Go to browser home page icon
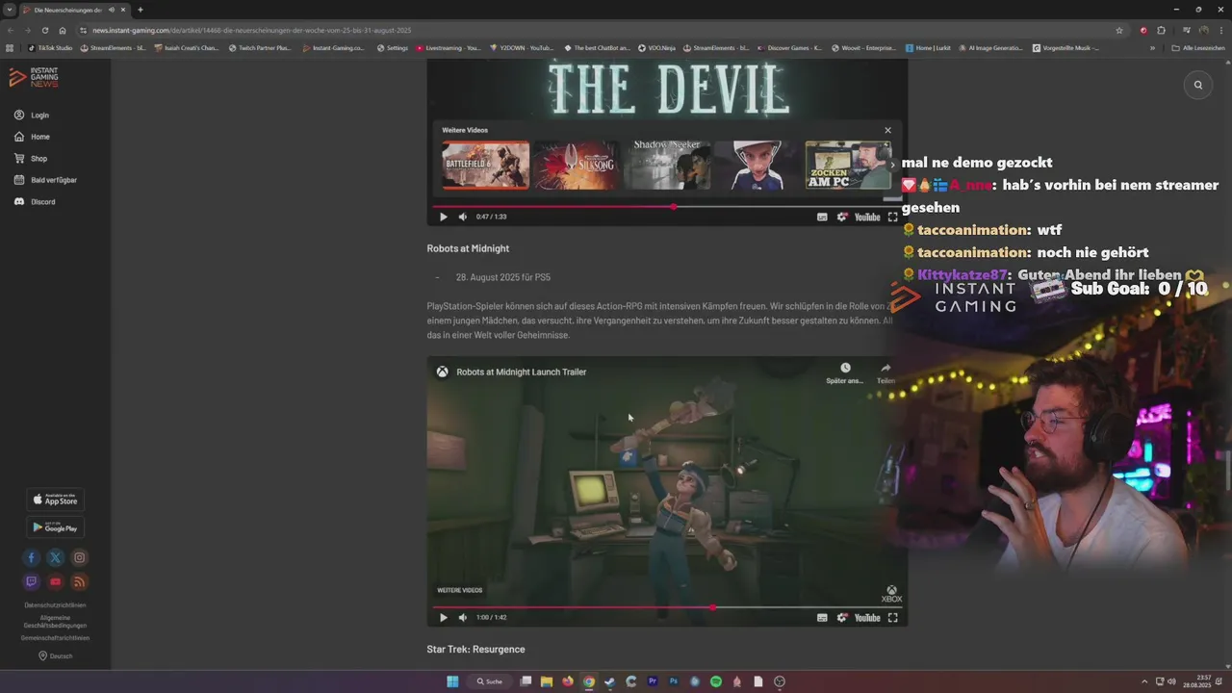Viewport: 1232px width, 693px height. pyautogui.click(x=63, y=30)
